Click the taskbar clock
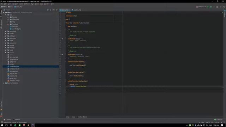This screenshot has width=226, height=127. click(216, 125)
